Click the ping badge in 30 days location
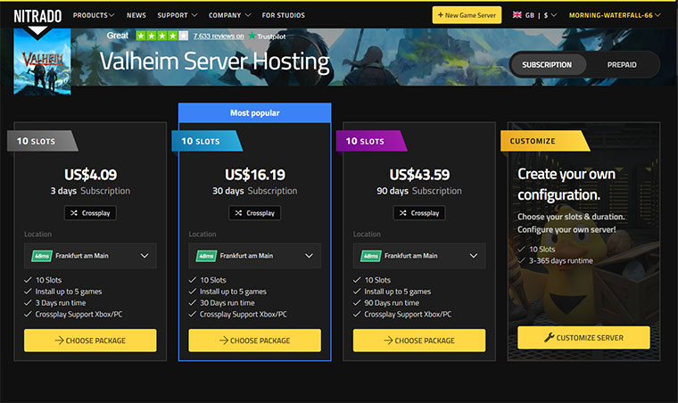The height and width of the screenshot is (403, 678). 206,256
